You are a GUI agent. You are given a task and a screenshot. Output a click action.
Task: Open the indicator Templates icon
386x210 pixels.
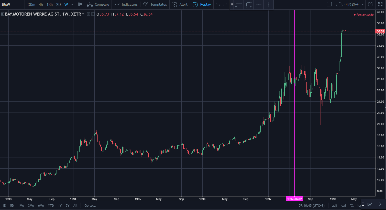point(146,4)
